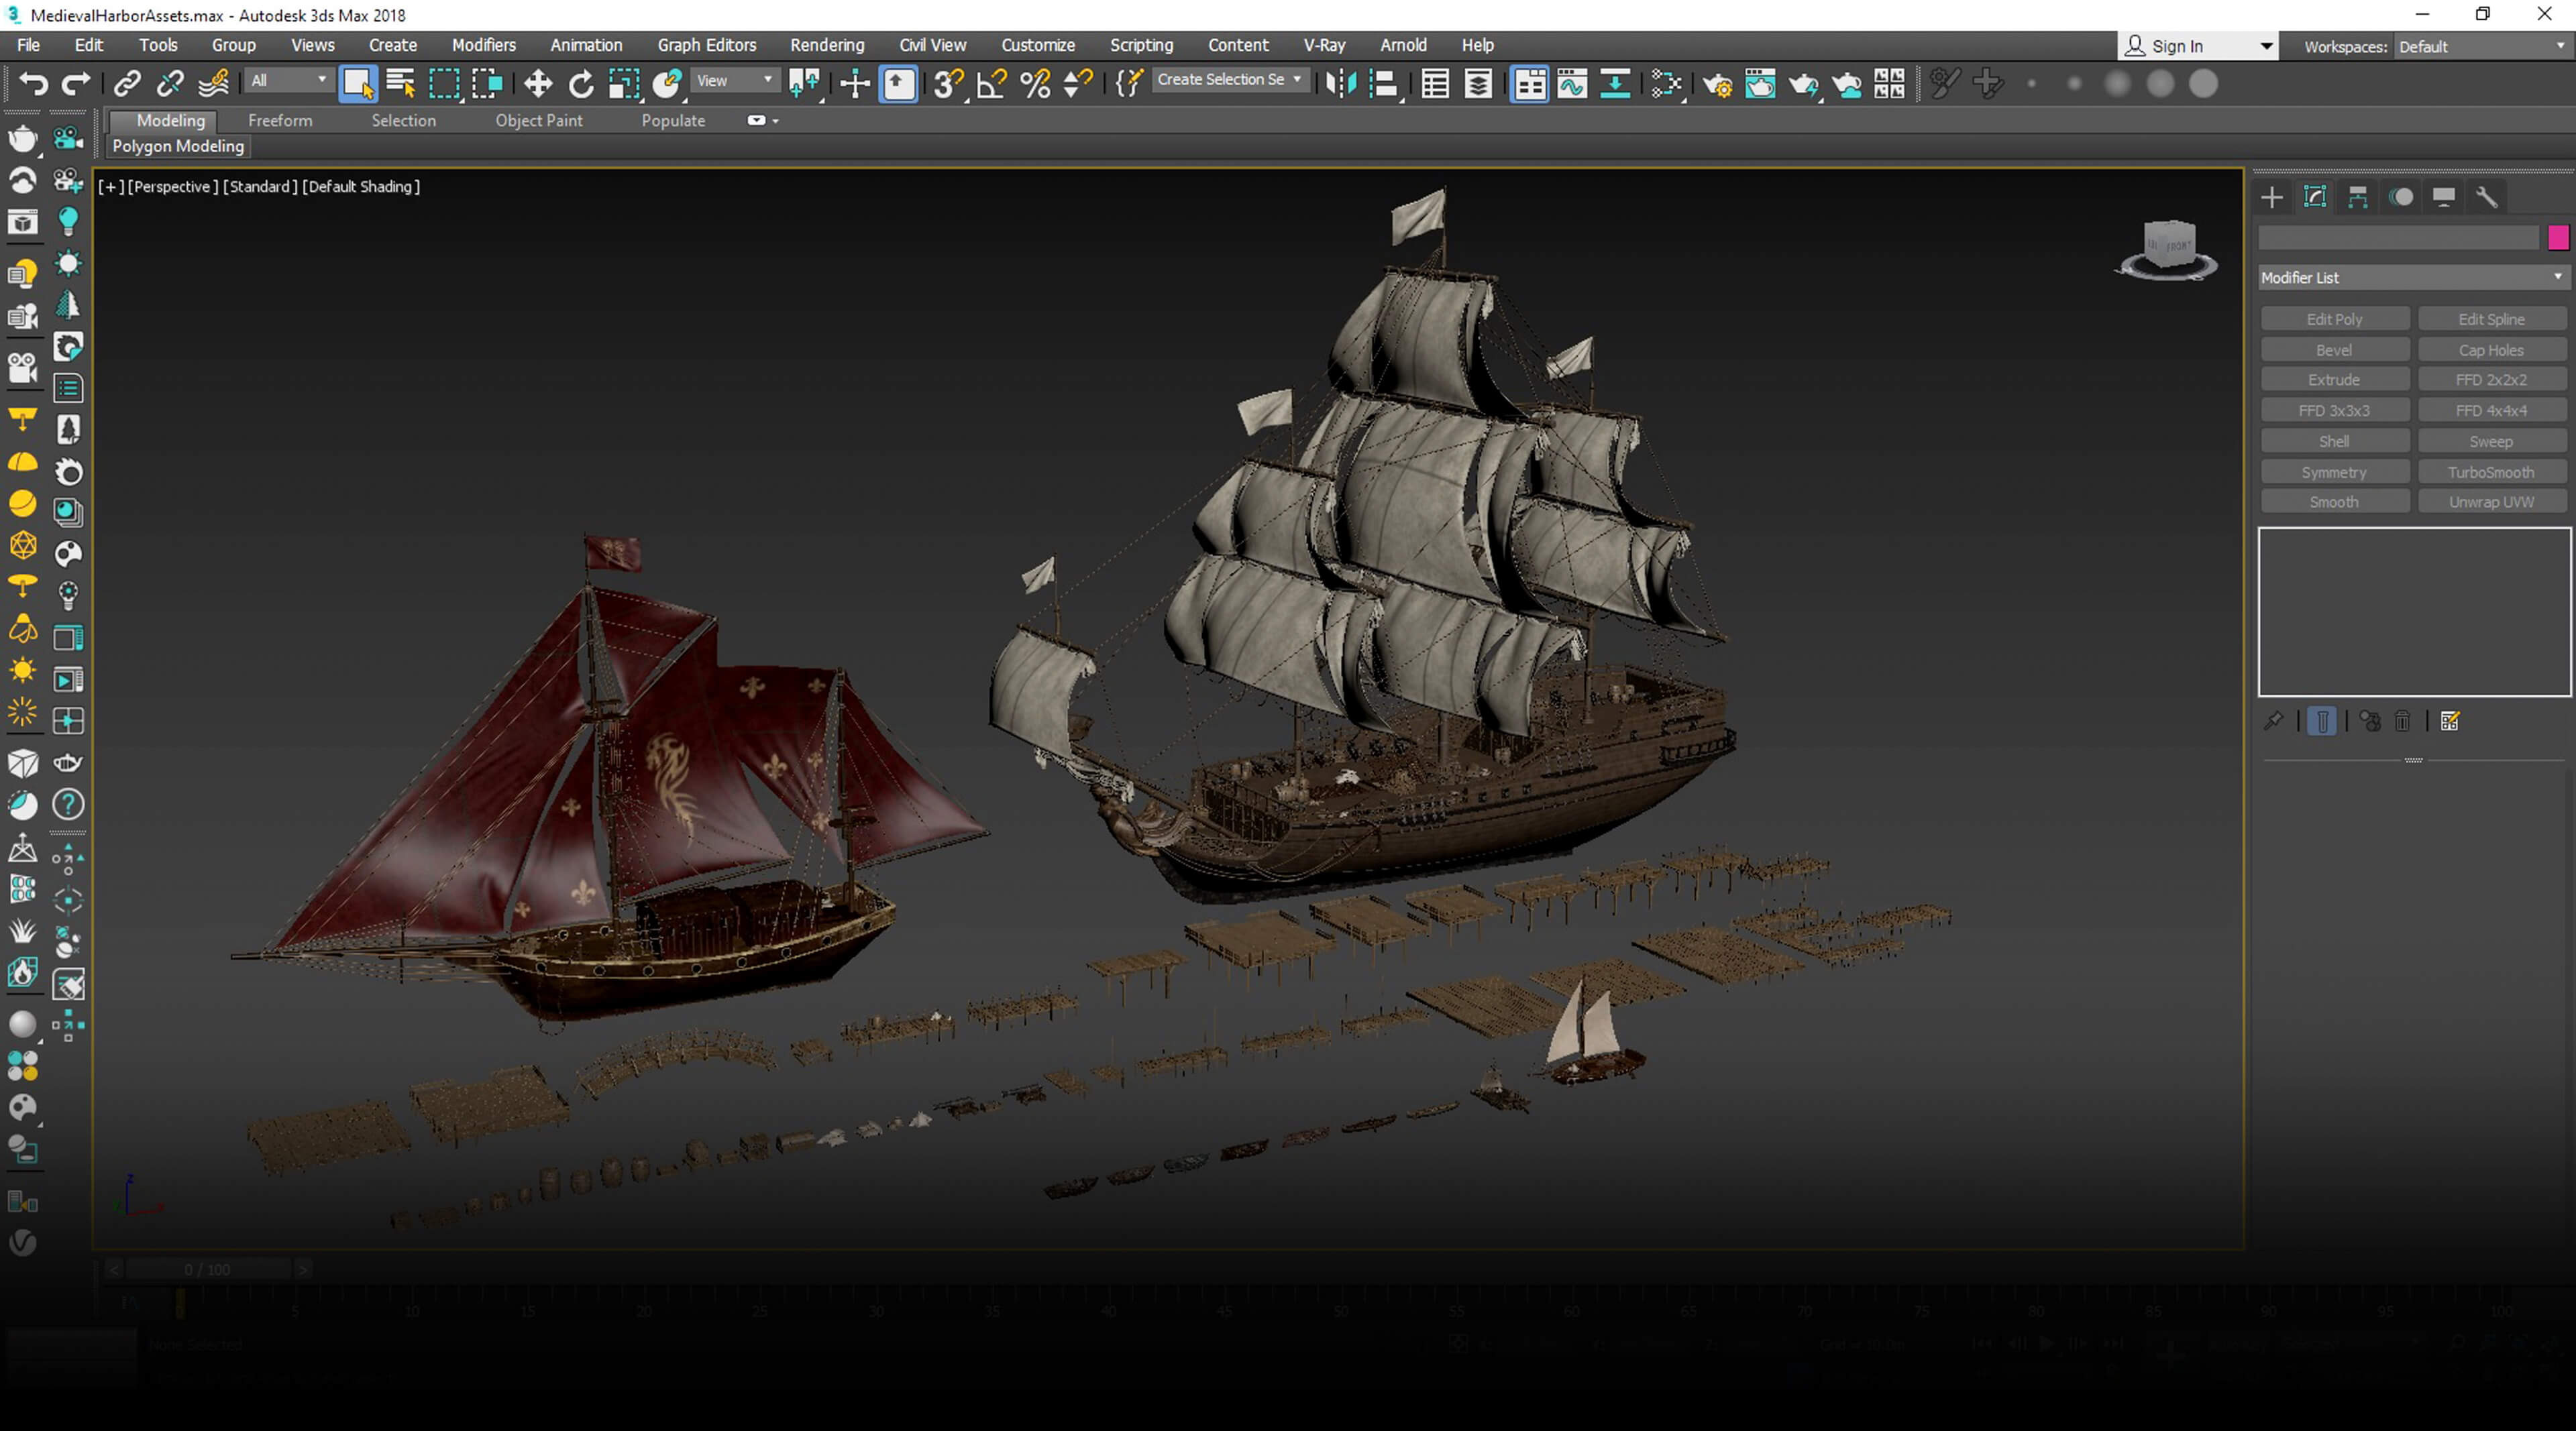Viewport: 2576px width, 1431px height.
Task: Select the Select and Rotate tool
Action: tap(581, 83)
